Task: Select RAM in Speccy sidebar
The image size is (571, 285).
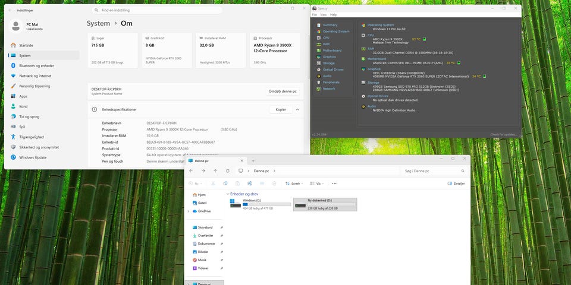Action: 326,44
